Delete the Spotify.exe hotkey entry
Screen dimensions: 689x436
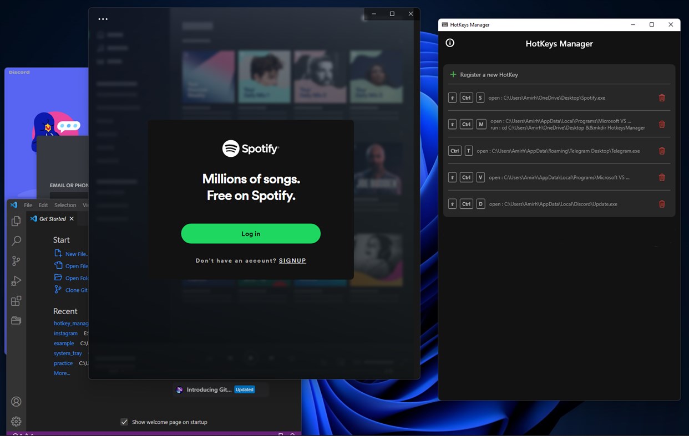click(x=662, y=98)
